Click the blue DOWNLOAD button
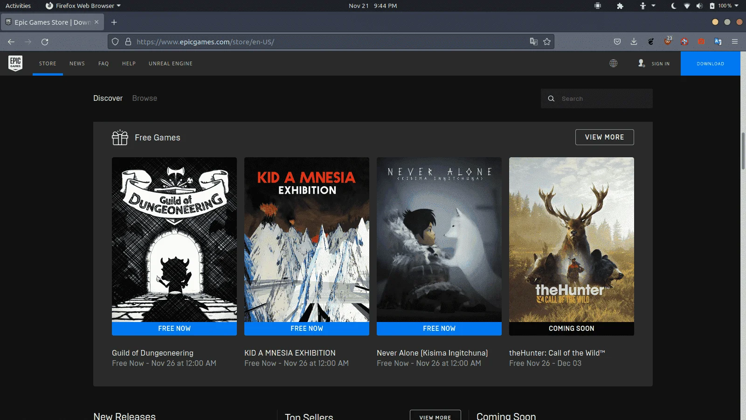746x420 pixels. pos(711,63)
